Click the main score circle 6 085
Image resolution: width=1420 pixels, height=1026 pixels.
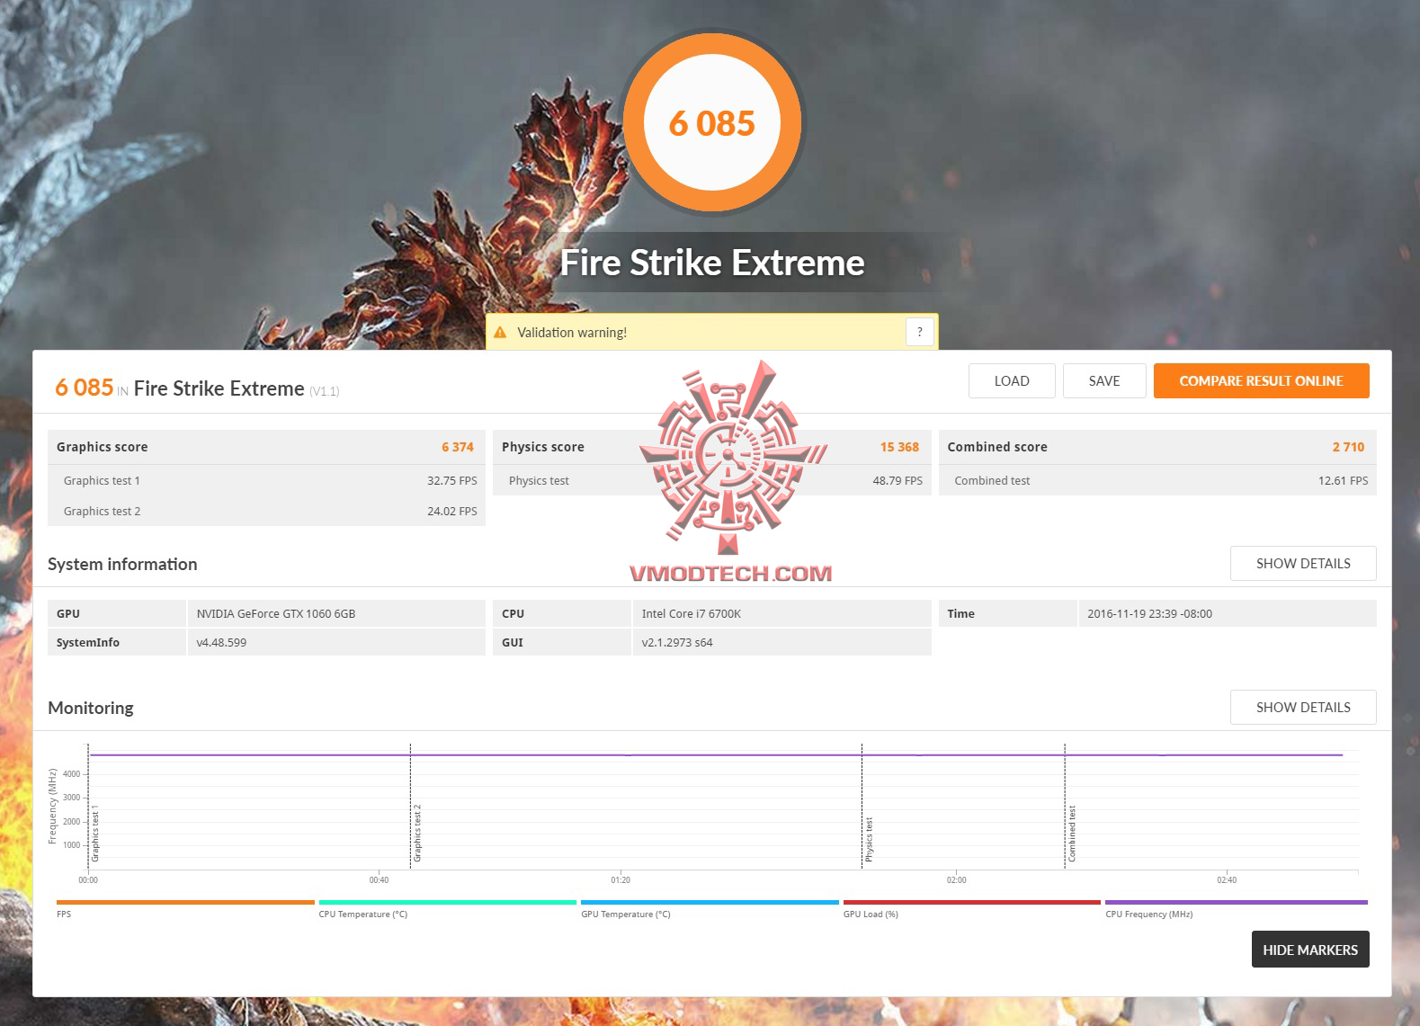pyautogui.click(x=712, y=123)
